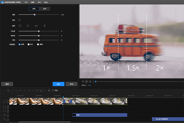The image size is (184, 123).
Task: Select the pure white background radio option
Action: (29, 44)
